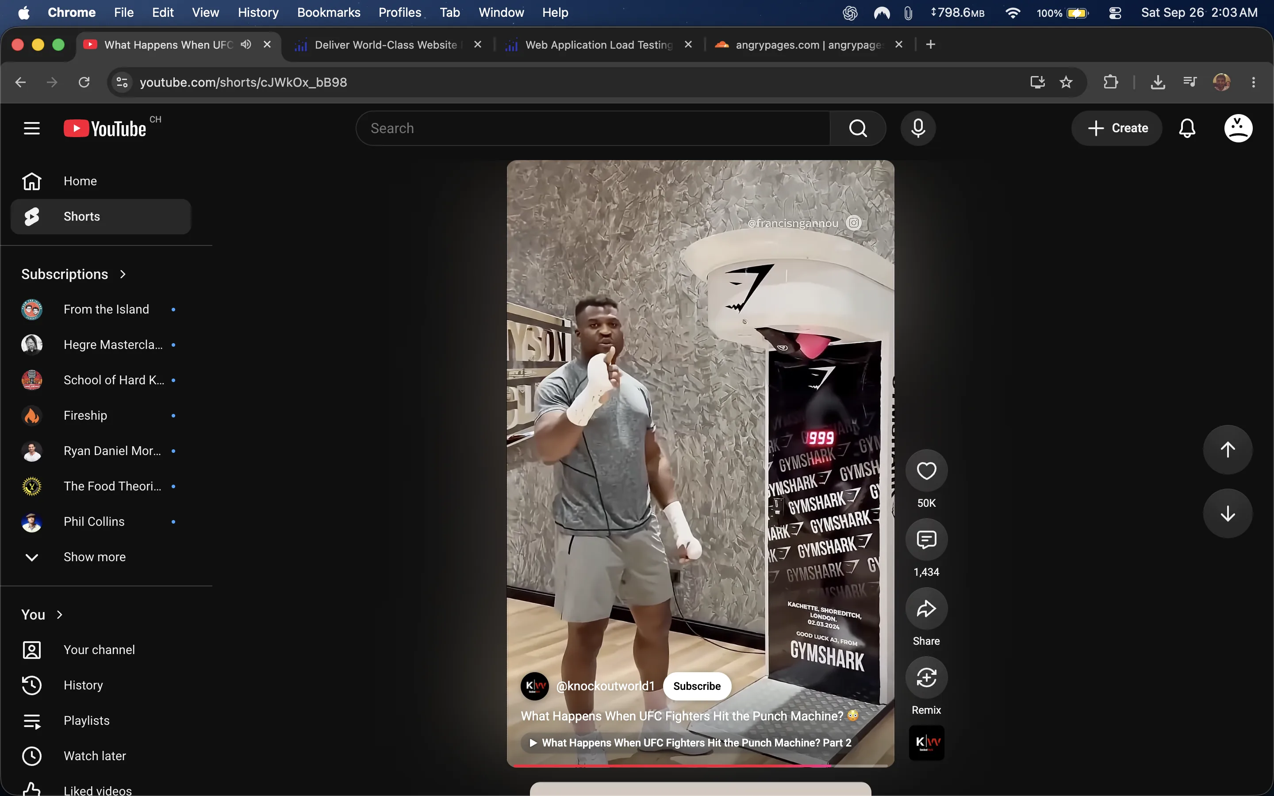Go to previous Short with up arrow
Viewport: 1274px width, 796px height.
coord(1228,450)
